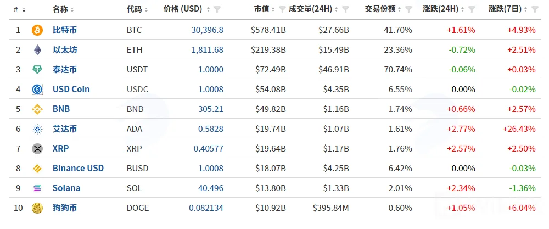Click the Cardano ADA logo icon
Screen dimensions: 549x229
click(37, 129)
